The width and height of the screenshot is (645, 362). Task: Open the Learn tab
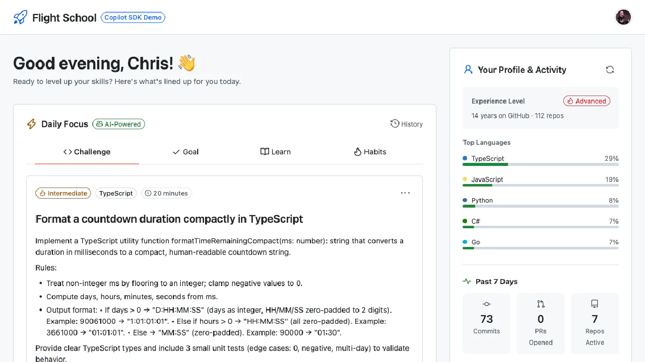(275, 152)
